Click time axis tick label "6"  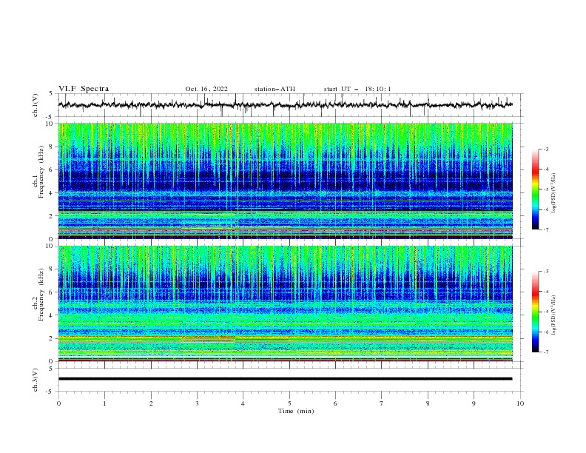click(335, 403)
